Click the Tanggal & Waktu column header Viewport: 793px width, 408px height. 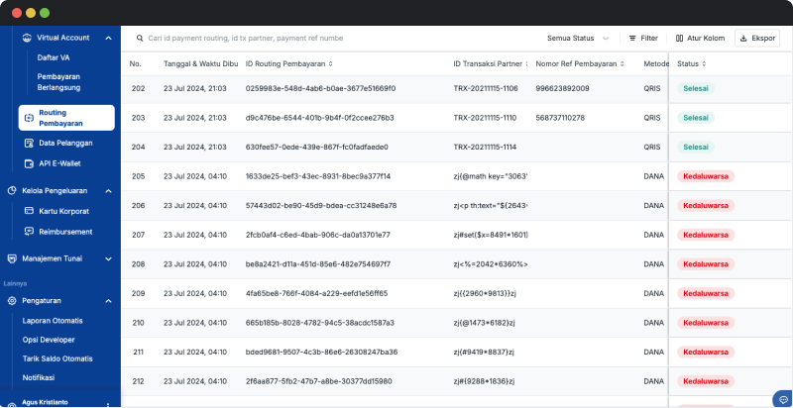pyautogui.click(x=201, y=64)
